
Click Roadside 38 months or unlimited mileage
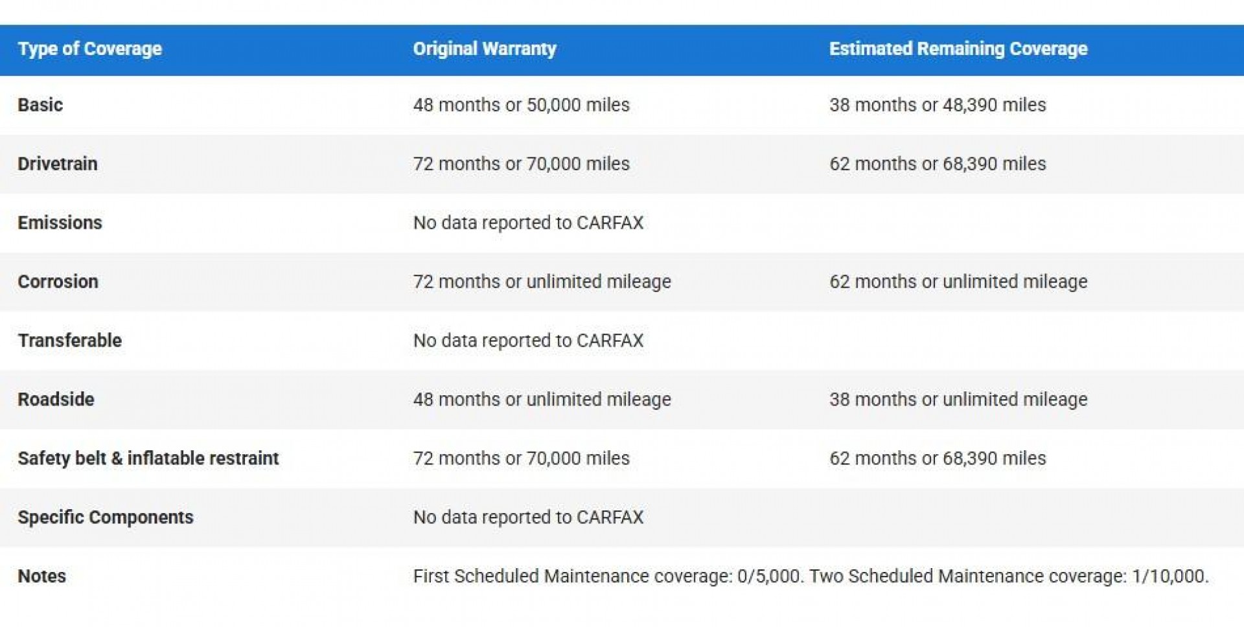click(958, 400)
